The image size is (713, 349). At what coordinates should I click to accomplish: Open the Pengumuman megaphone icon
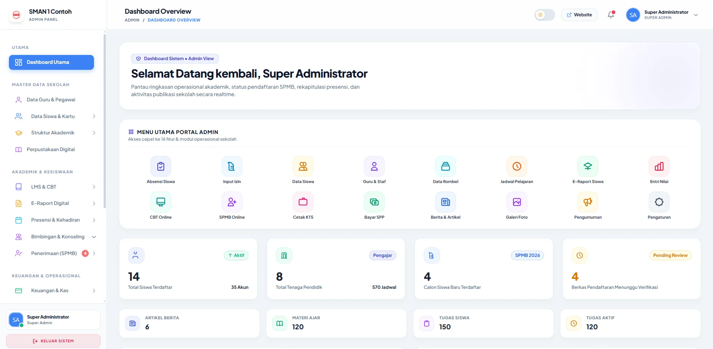tap(588, 202)
